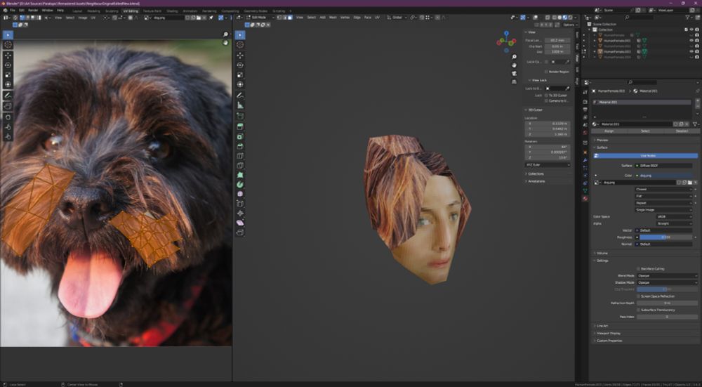Select the Annotate tool in UV editor toolbar
Image resolution: width=702 pixels, height=387 pixels.
tap(8, 96)
